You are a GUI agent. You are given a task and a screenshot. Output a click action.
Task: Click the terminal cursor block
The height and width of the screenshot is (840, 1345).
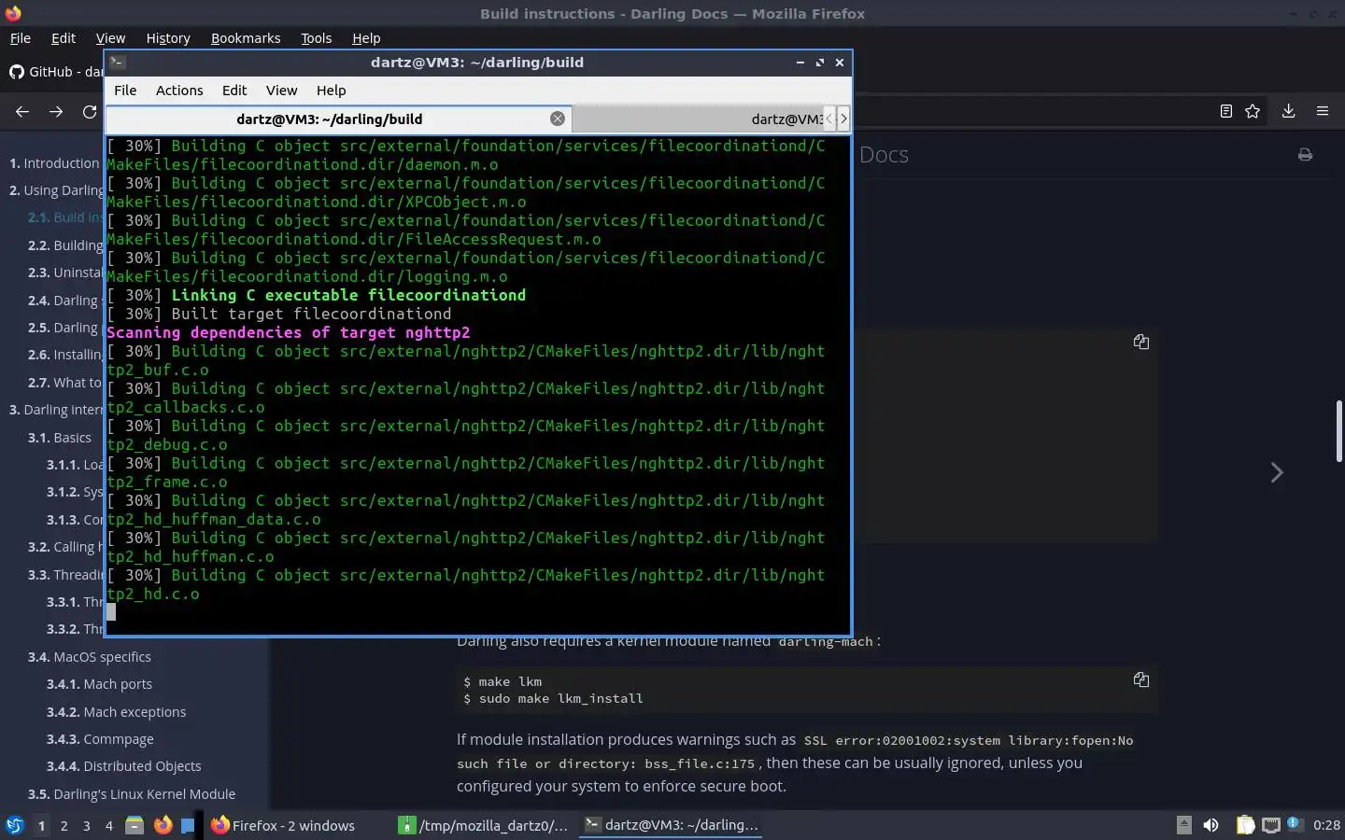(x=111, y=612)
